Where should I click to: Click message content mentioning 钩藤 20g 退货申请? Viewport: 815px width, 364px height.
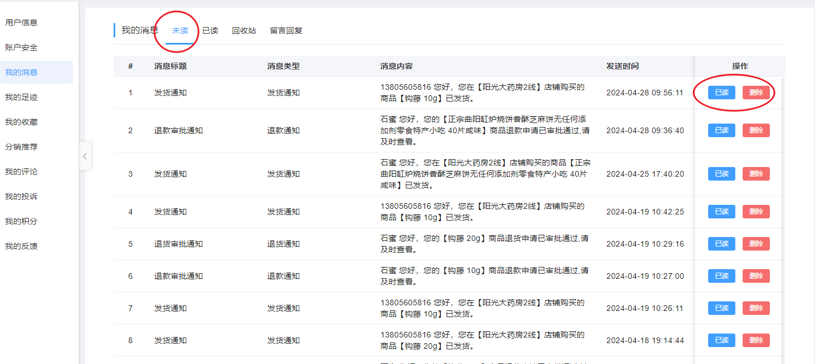point(485,244)
